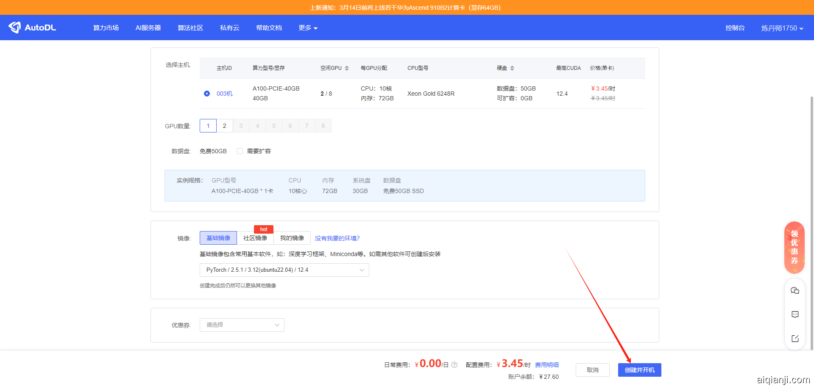
Task: Open the 没有我要的环境? link
Action: (x=337, y=238)
